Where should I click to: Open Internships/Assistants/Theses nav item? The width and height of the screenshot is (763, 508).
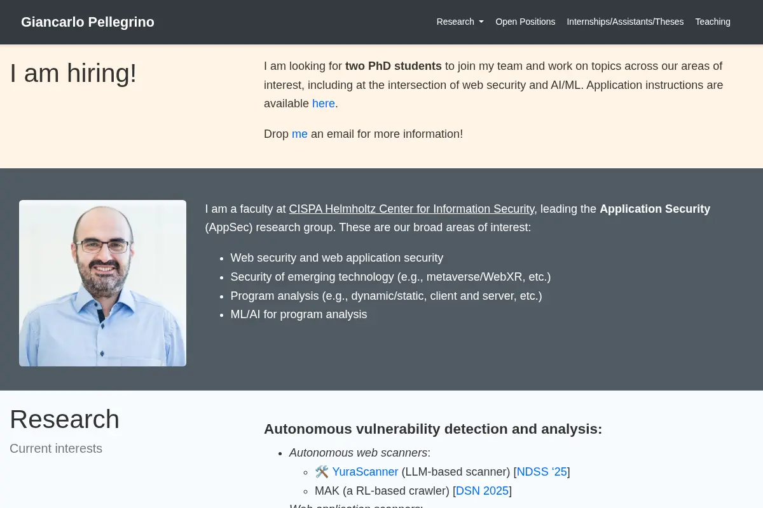pyautogui.click(x=625, y=22)
